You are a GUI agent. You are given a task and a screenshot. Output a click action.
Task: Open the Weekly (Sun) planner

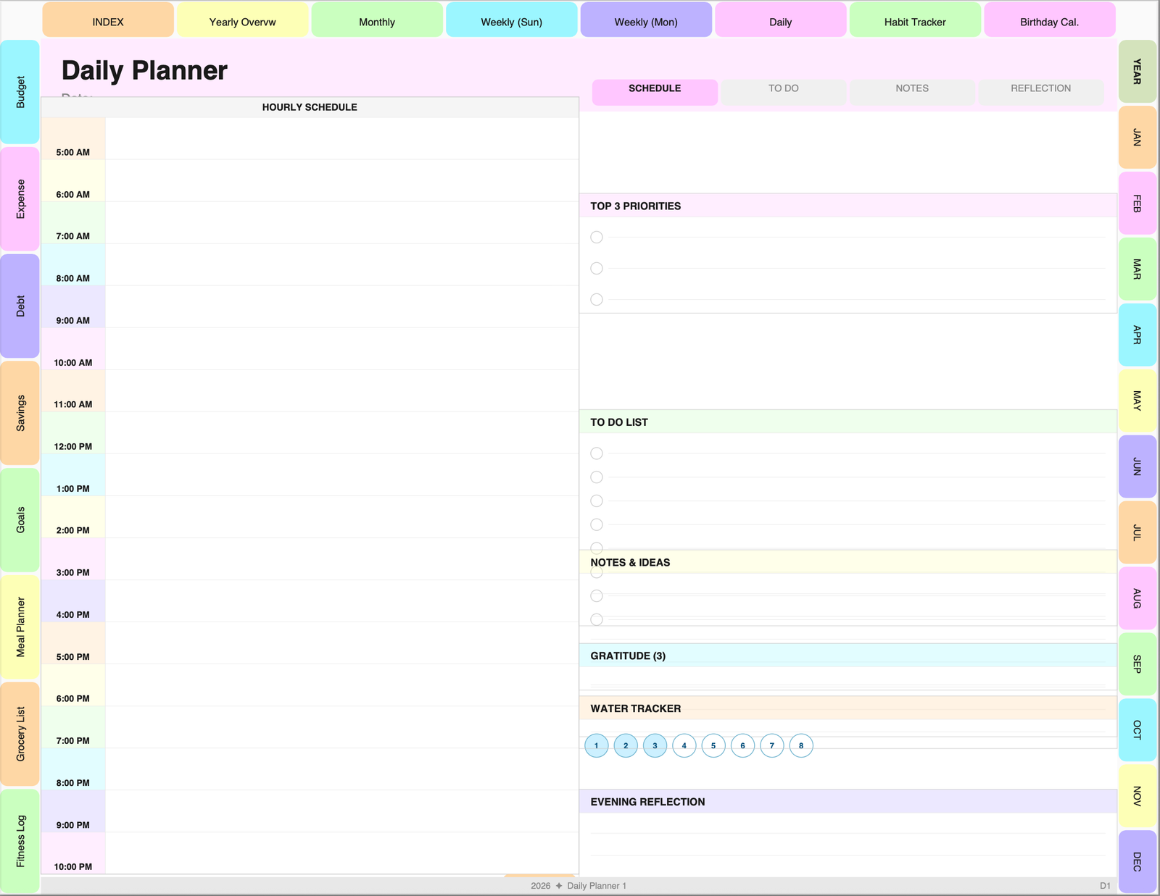point(511,21)
